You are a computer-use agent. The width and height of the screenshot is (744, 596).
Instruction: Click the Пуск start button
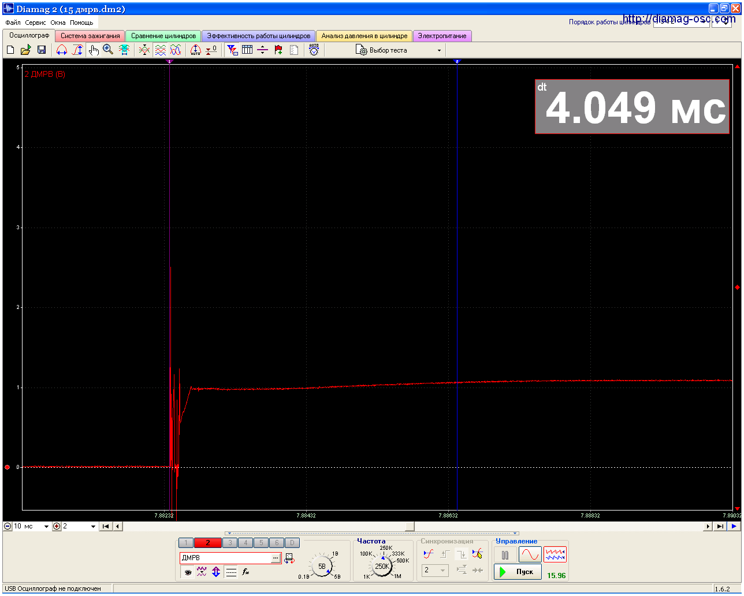518,572
